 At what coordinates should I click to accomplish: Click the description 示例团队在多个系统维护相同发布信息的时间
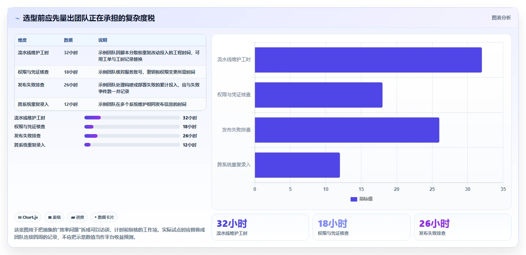(x=142, y=104)
